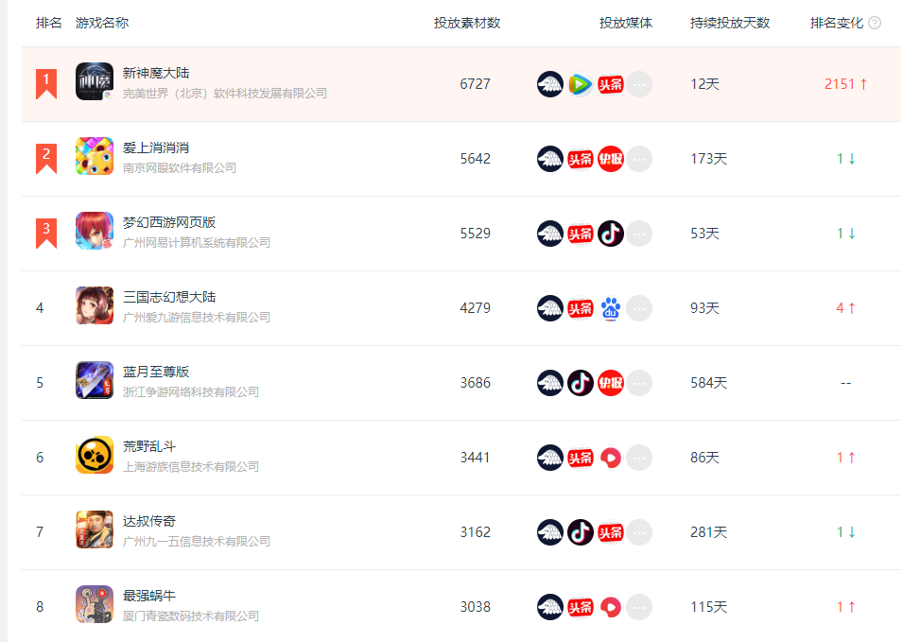This screenshot has width=903, height=642.
Task: Show more media for 达叔传奇
Action: [x=639, y=532]
